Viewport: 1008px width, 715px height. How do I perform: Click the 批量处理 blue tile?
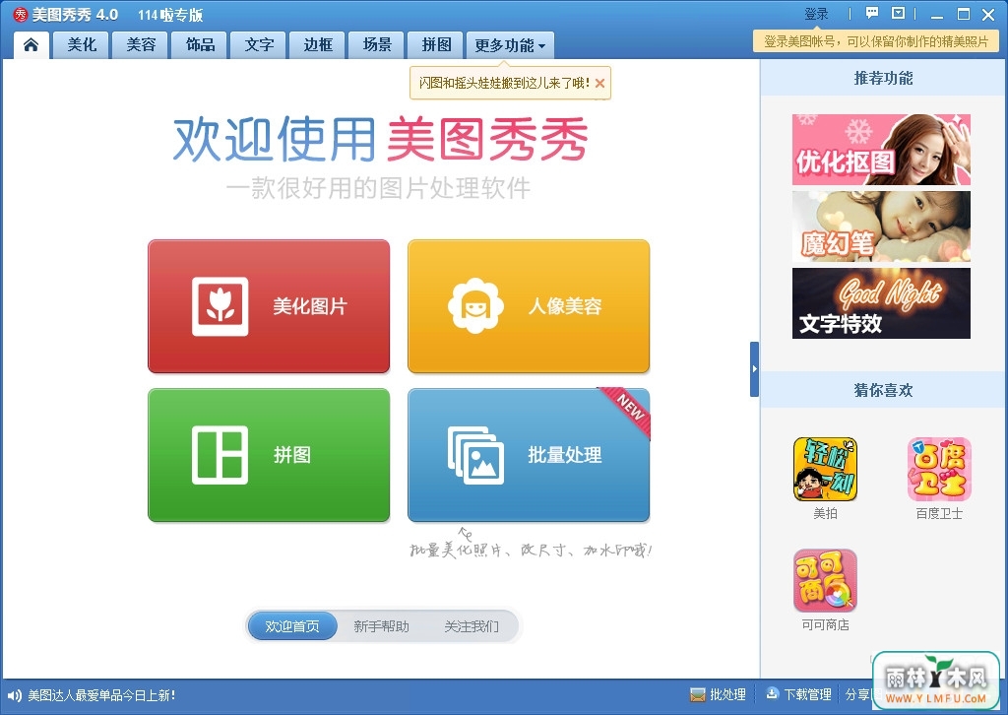(529, 455)
